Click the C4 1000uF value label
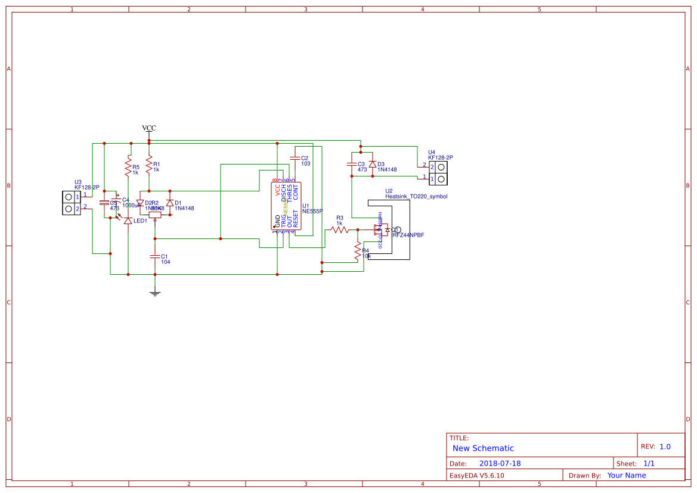 coord(132,206)
